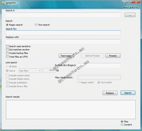This screenshot has width=142, height=131.
Task: Click the grepWin magnifier app icon
Action: [x=3, y=3]
